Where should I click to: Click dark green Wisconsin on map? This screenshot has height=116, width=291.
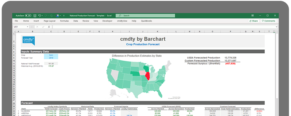point(147,68)
